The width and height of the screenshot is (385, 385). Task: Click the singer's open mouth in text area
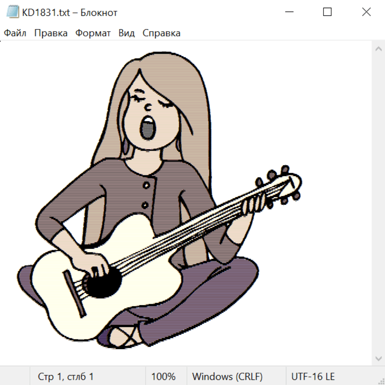click(x=148, y=128)
